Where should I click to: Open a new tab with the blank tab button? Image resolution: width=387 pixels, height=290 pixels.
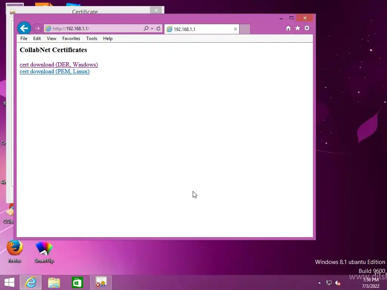[245, 29]
